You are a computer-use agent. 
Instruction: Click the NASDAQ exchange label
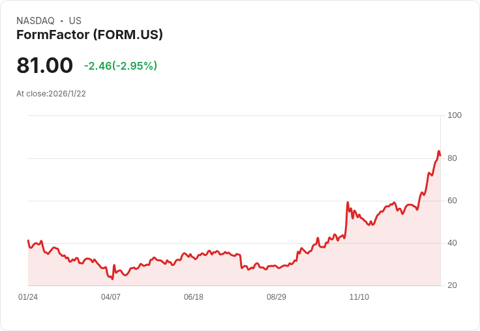(x=35, y=21)
